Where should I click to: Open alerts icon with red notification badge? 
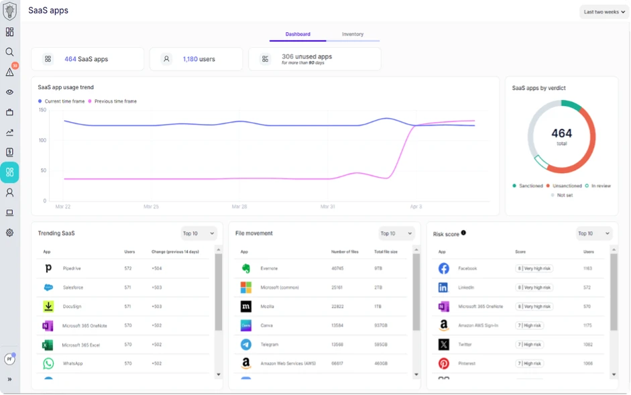(10, 72)
